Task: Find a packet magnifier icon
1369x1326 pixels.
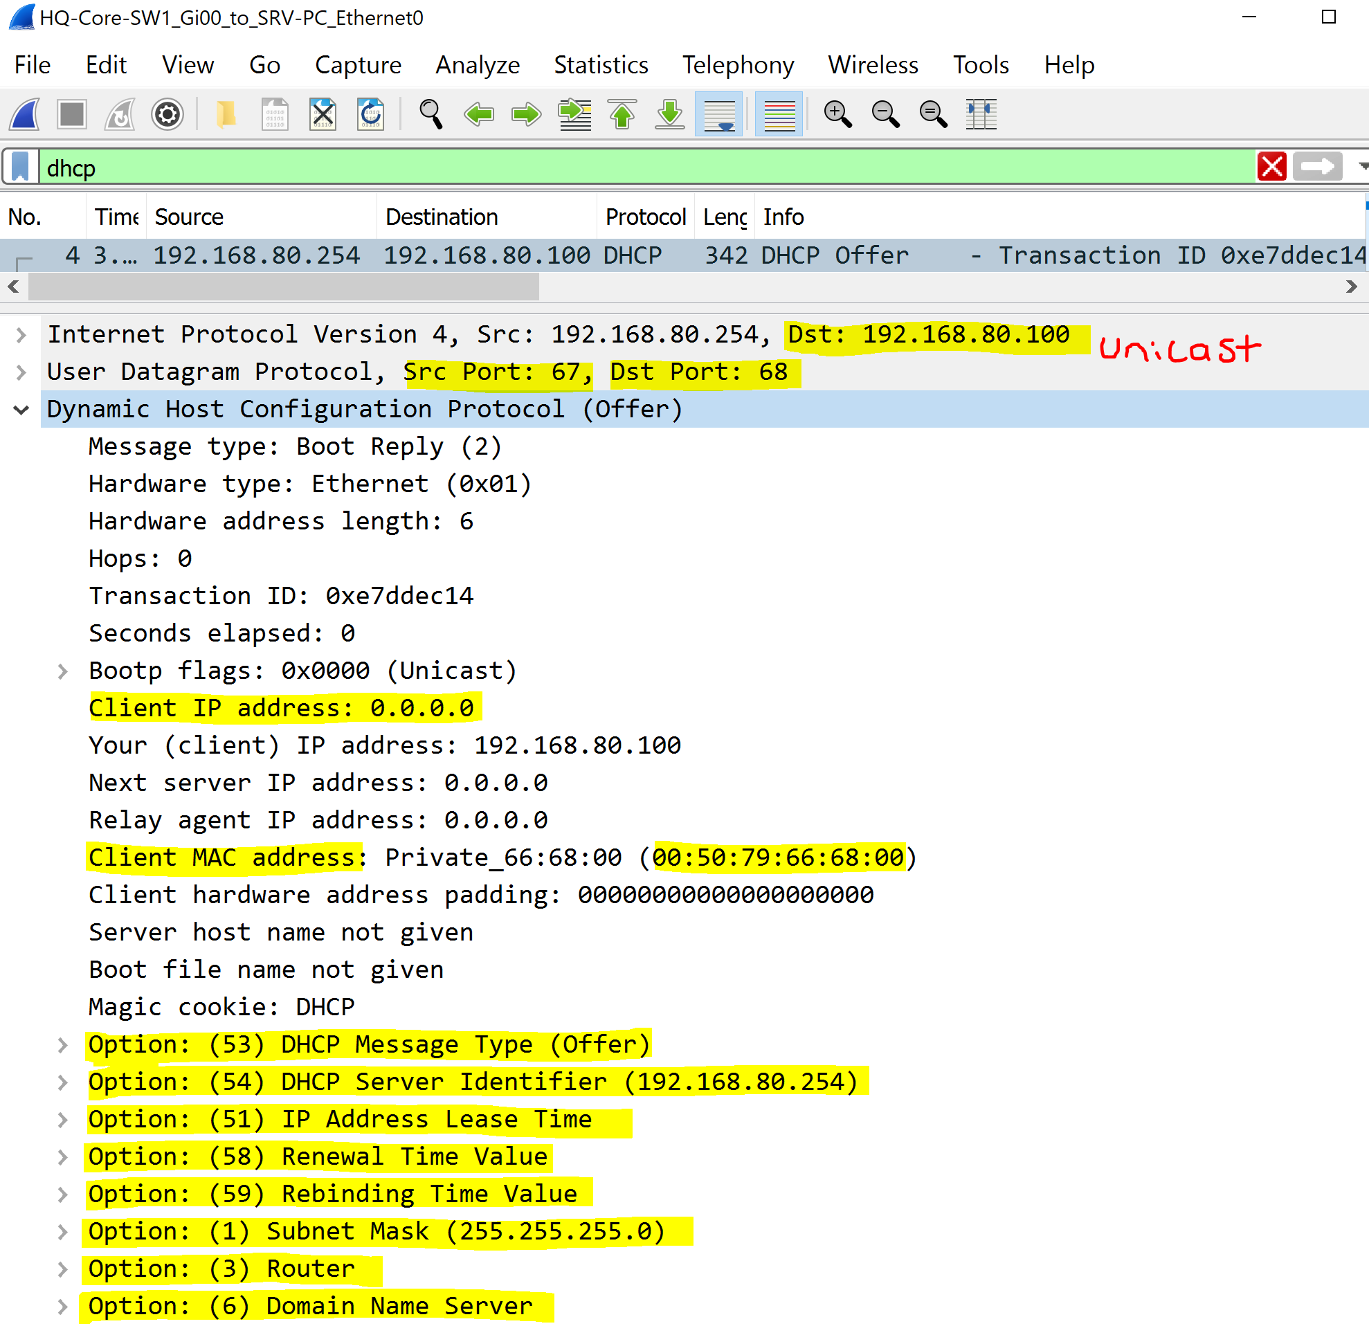Action: (x=430, y=113)
